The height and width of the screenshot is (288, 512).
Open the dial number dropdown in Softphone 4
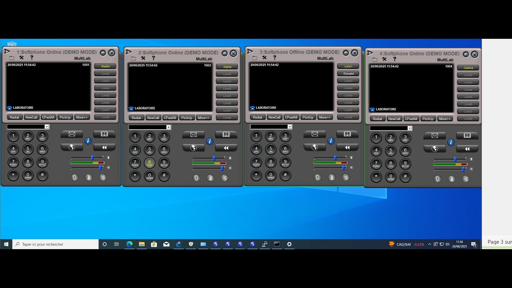tap(410, 128)
